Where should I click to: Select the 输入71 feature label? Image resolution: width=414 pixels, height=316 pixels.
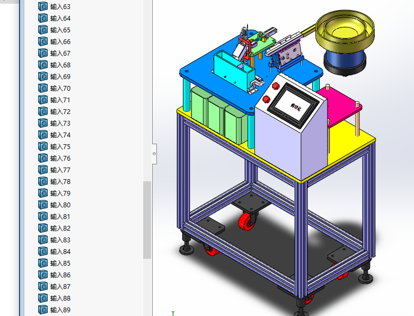tap(60, 100)
